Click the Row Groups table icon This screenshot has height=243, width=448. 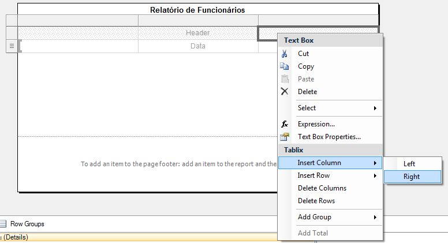coord(3,223)
